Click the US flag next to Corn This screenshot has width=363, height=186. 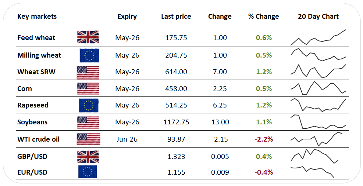(x=88, y=88)
